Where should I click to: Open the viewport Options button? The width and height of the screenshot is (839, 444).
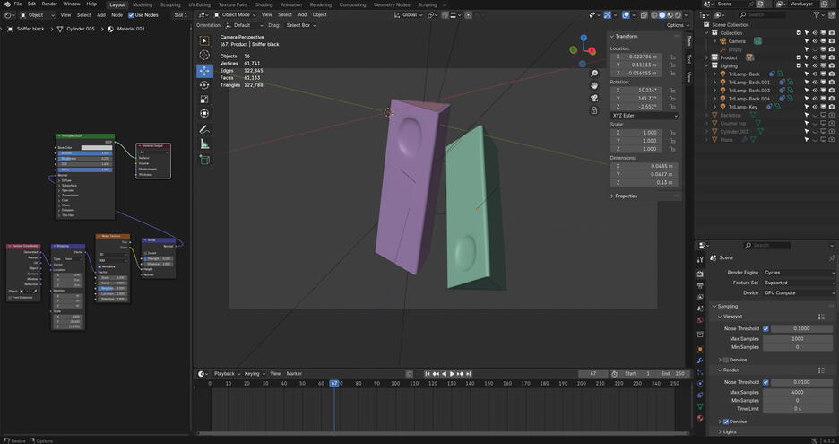click(x=678, y=25)
